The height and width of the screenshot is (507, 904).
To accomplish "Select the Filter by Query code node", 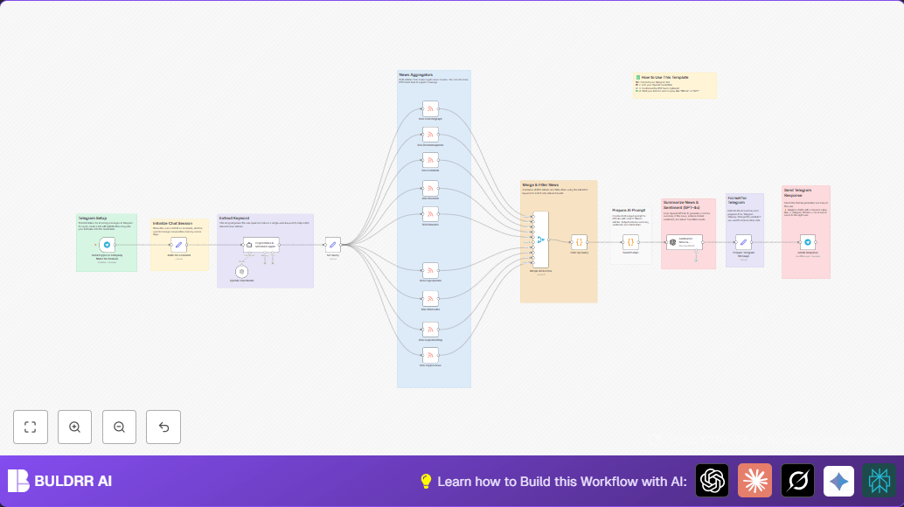I will coord(580,242).
